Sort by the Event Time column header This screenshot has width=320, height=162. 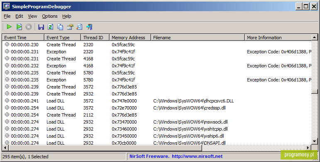[23, 38]
